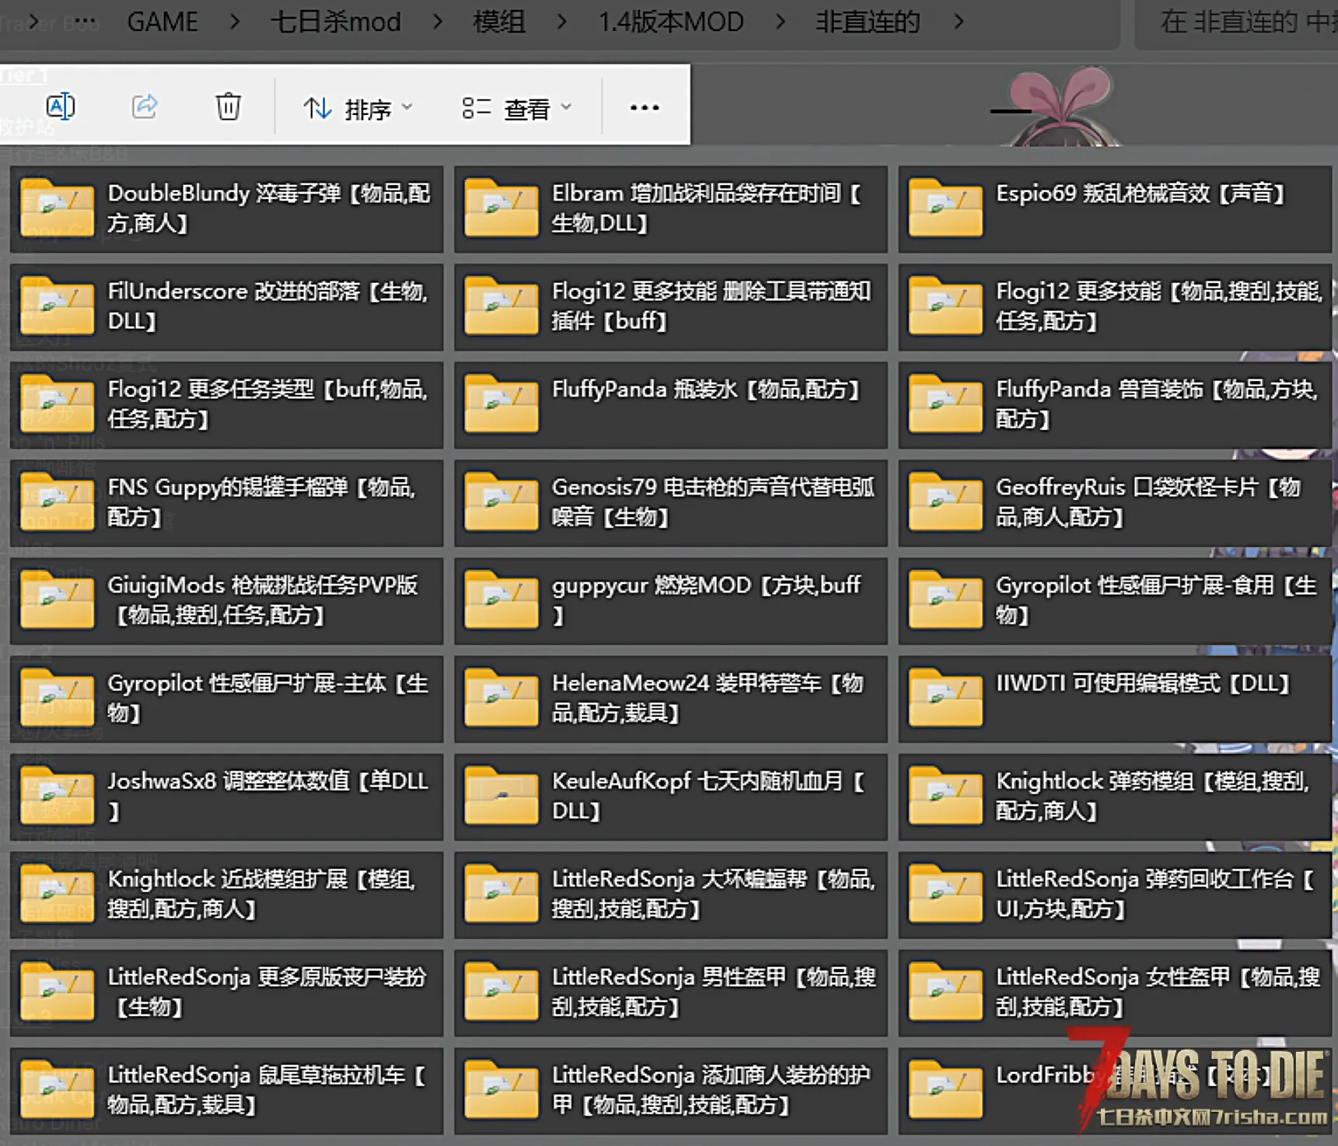
Task: Select DoubleBlundy 淬毒子弹 folder icon
Action: coord(57,208)
